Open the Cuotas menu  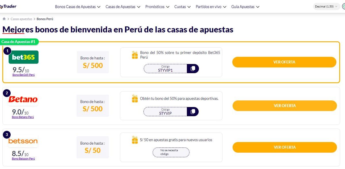[x=182, y=7]
